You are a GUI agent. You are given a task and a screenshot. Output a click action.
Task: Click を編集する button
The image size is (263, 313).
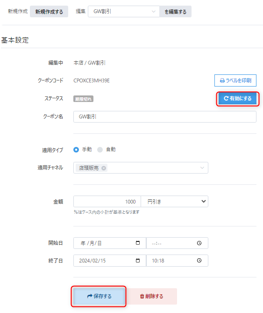[175, 12]
